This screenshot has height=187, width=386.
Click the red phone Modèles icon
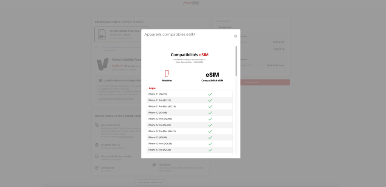167,74
